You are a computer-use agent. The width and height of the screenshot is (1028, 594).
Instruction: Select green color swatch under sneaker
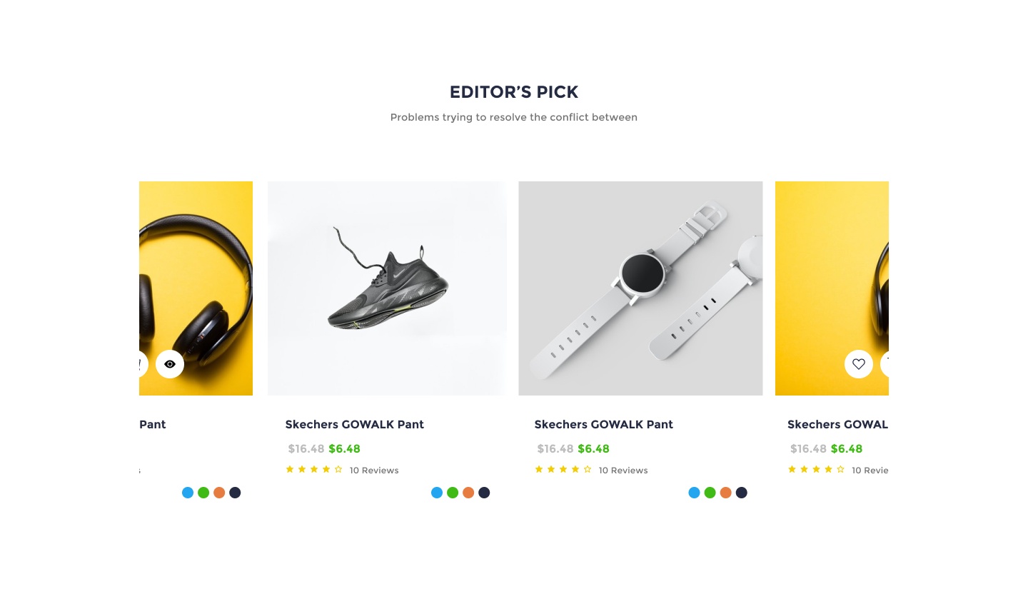click(453, 493)
